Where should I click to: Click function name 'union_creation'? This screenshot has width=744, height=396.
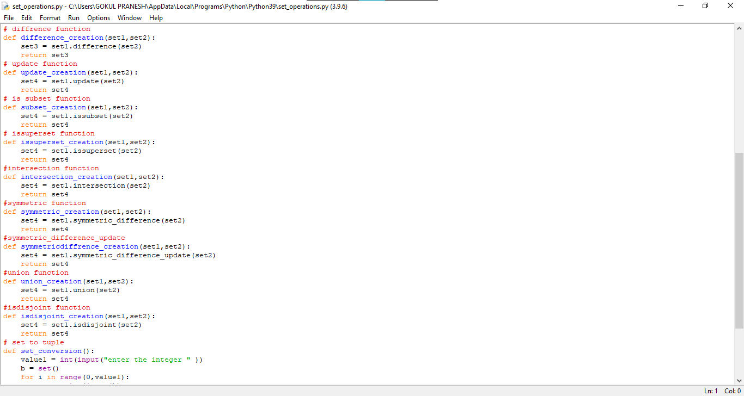click(x=51, y=281)
